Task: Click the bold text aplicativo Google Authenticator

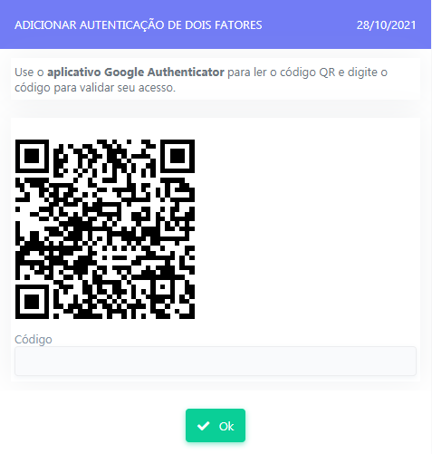Action: (136, 72)
